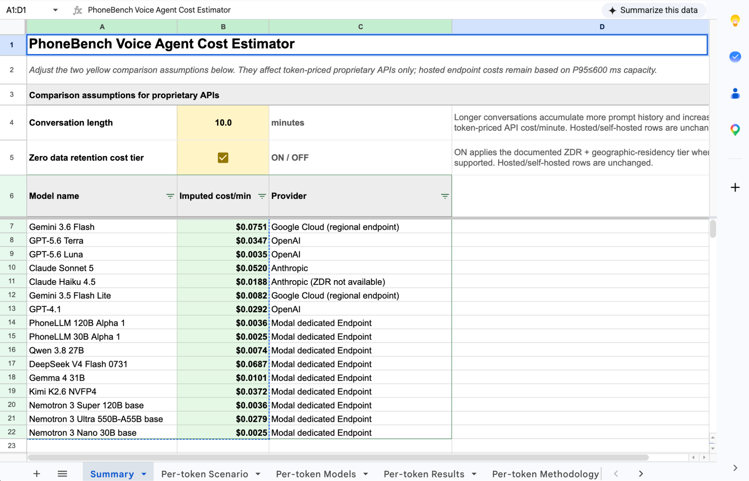Viewport: 749px width, 481px height.
Task: Switch to the Per-token Results tab
Action: pos(424,474)
